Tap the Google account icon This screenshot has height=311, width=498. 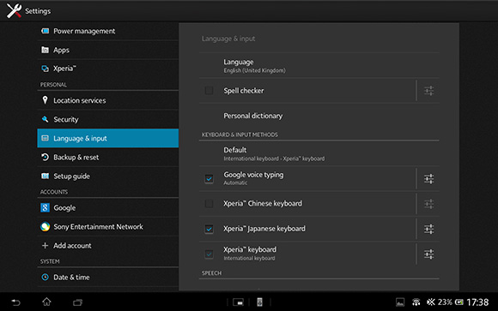click(x=46, y=207)
